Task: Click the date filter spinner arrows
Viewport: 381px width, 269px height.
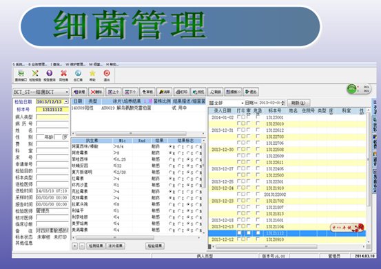Action: tap(283, 103)
